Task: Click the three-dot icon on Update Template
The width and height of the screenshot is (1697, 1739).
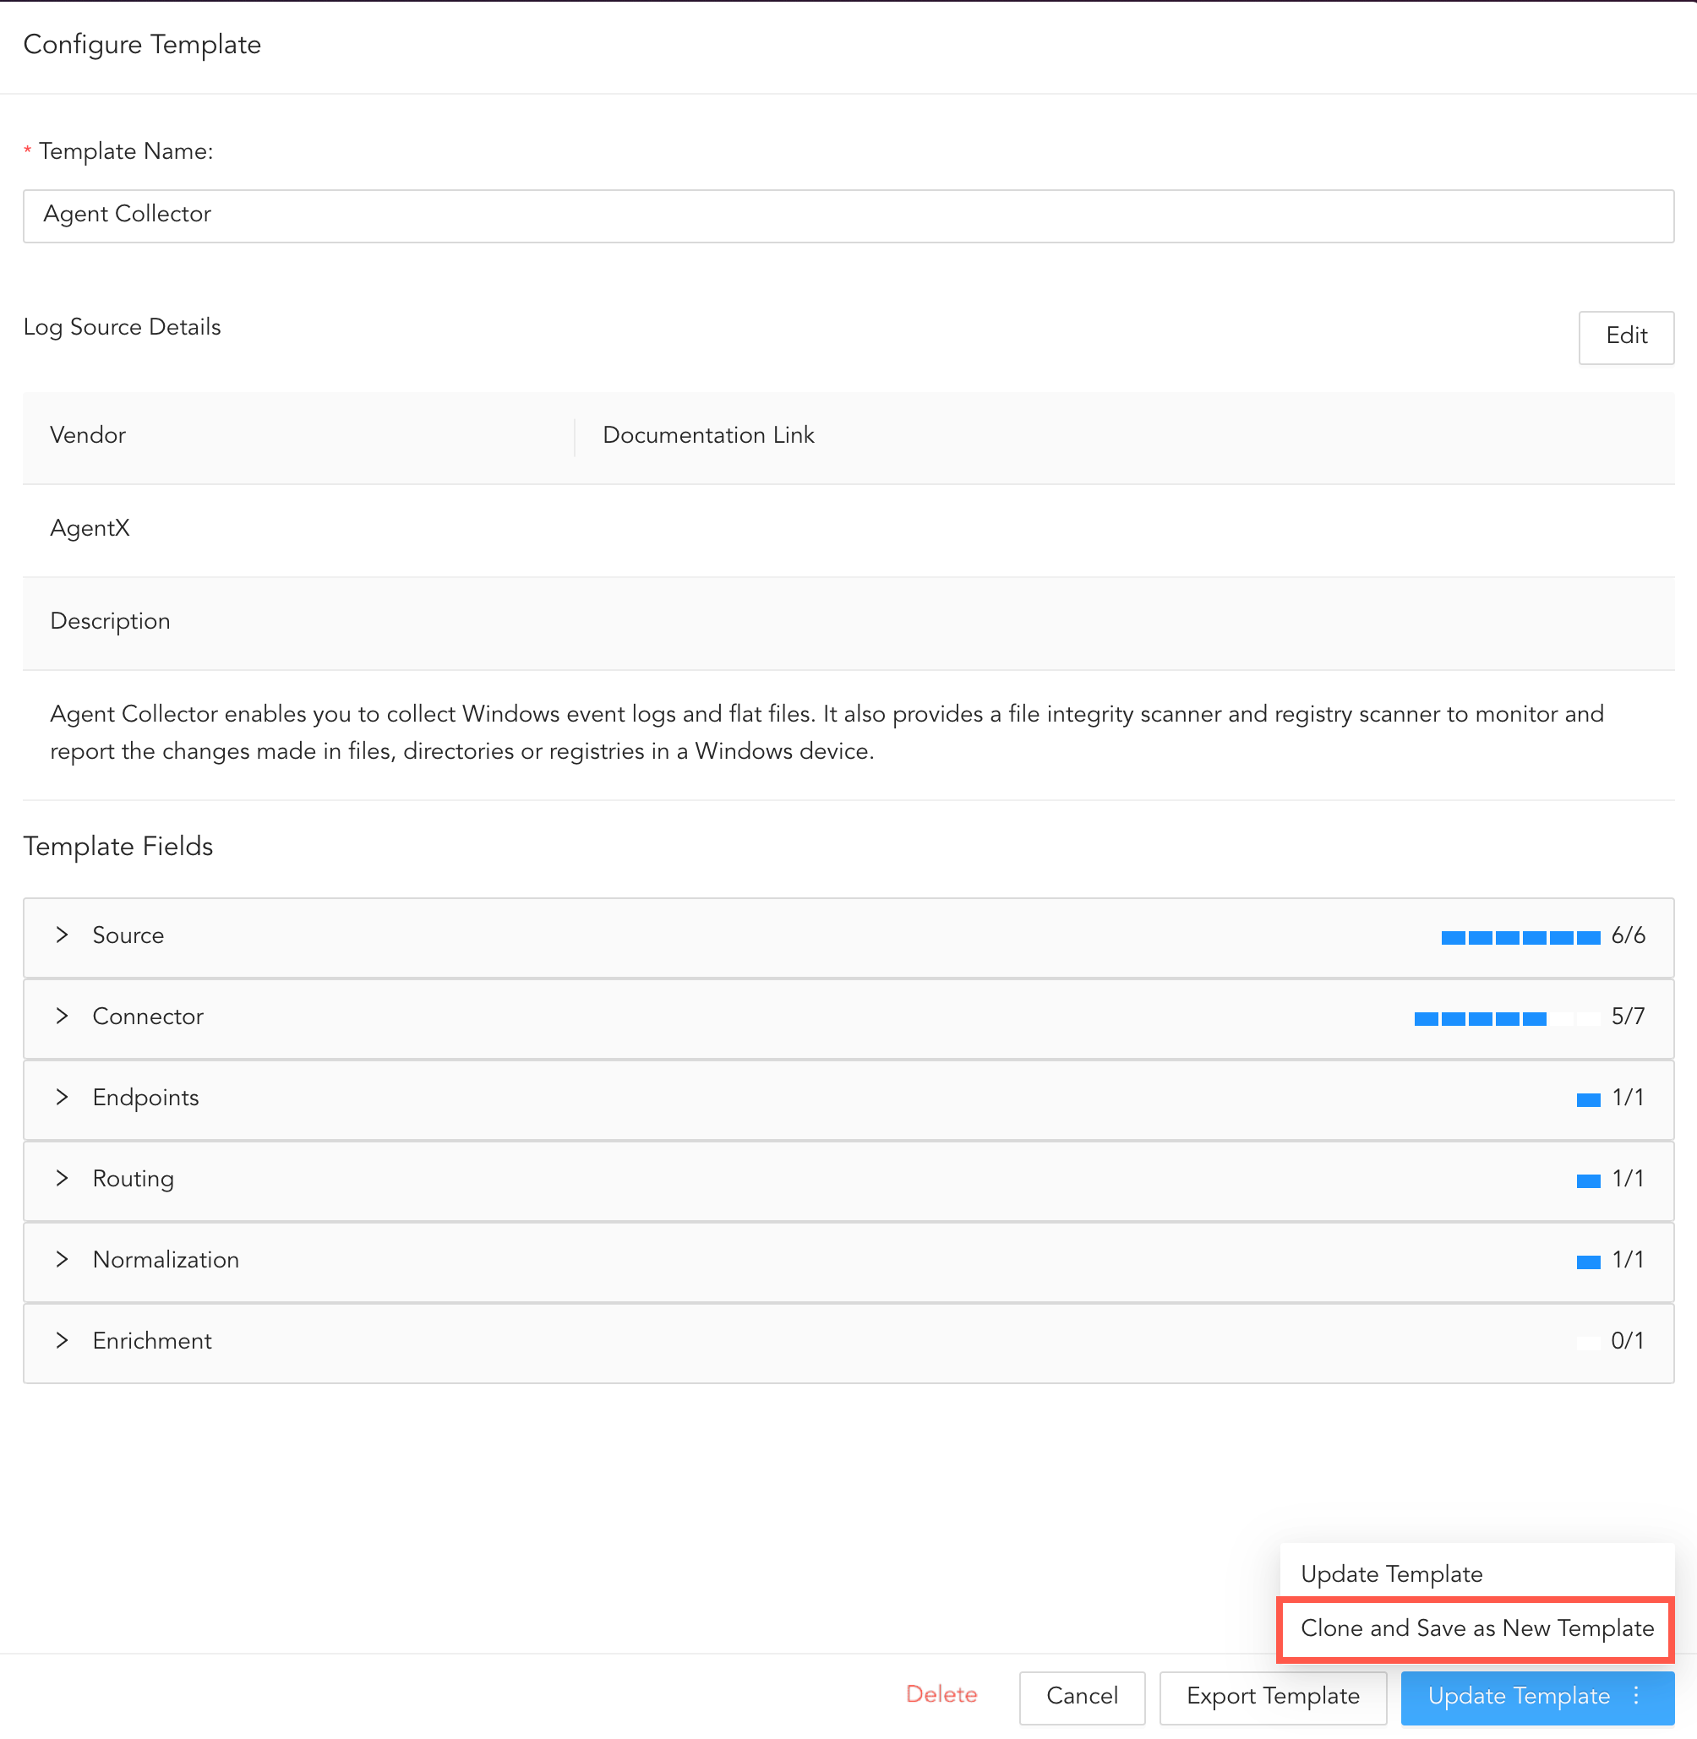Action: (1636, 1696)
